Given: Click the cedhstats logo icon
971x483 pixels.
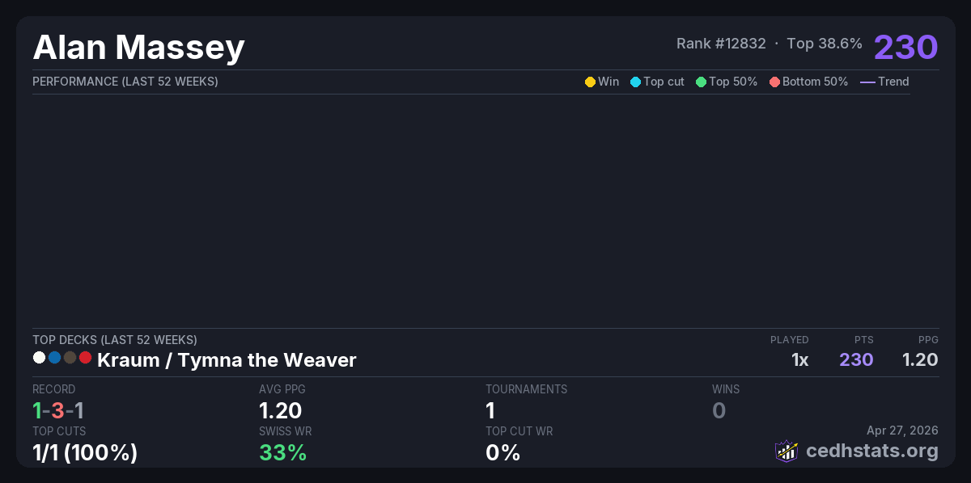Looking at the screenshot, I should [787, 451].
